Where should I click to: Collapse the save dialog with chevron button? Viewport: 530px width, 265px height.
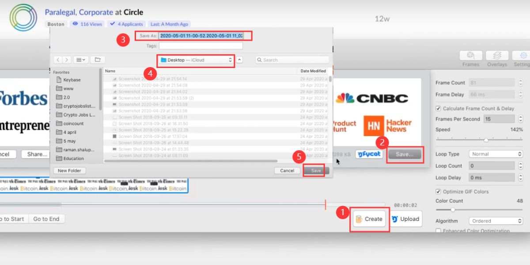click(239, 60)
